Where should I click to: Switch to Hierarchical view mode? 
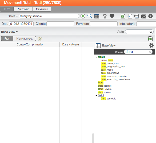tap(25, 38)
